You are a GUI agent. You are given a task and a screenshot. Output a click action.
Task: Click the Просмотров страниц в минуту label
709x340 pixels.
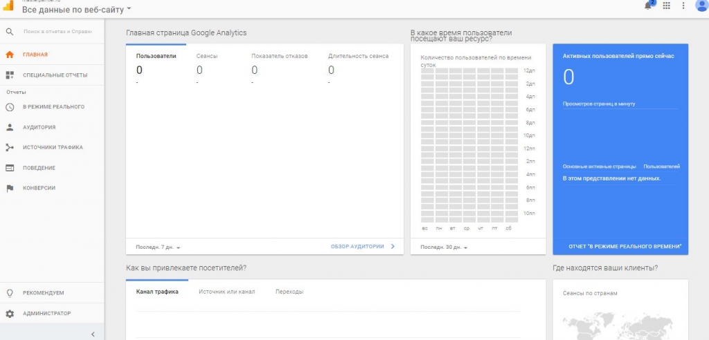pos(599,104)
